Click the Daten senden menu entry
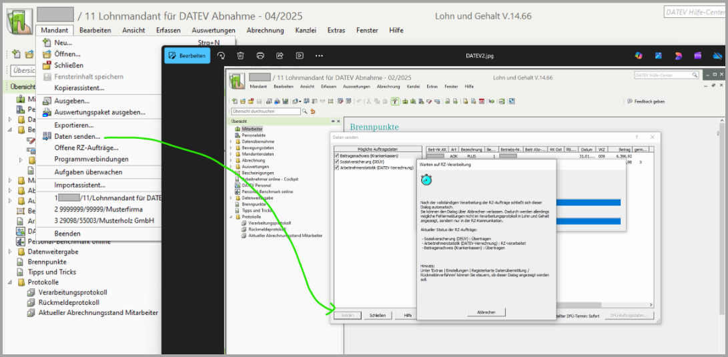The width and height of the screenshot is (728, 357). pos(77,136)
